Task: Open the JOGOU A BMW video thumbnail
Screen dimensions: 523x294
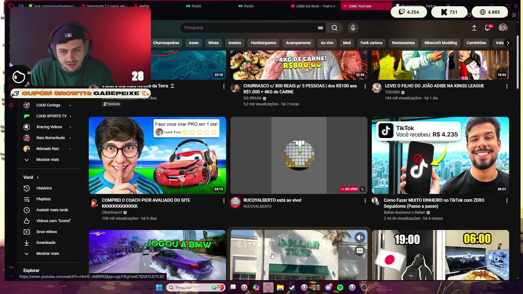Action: coord(157,255)
